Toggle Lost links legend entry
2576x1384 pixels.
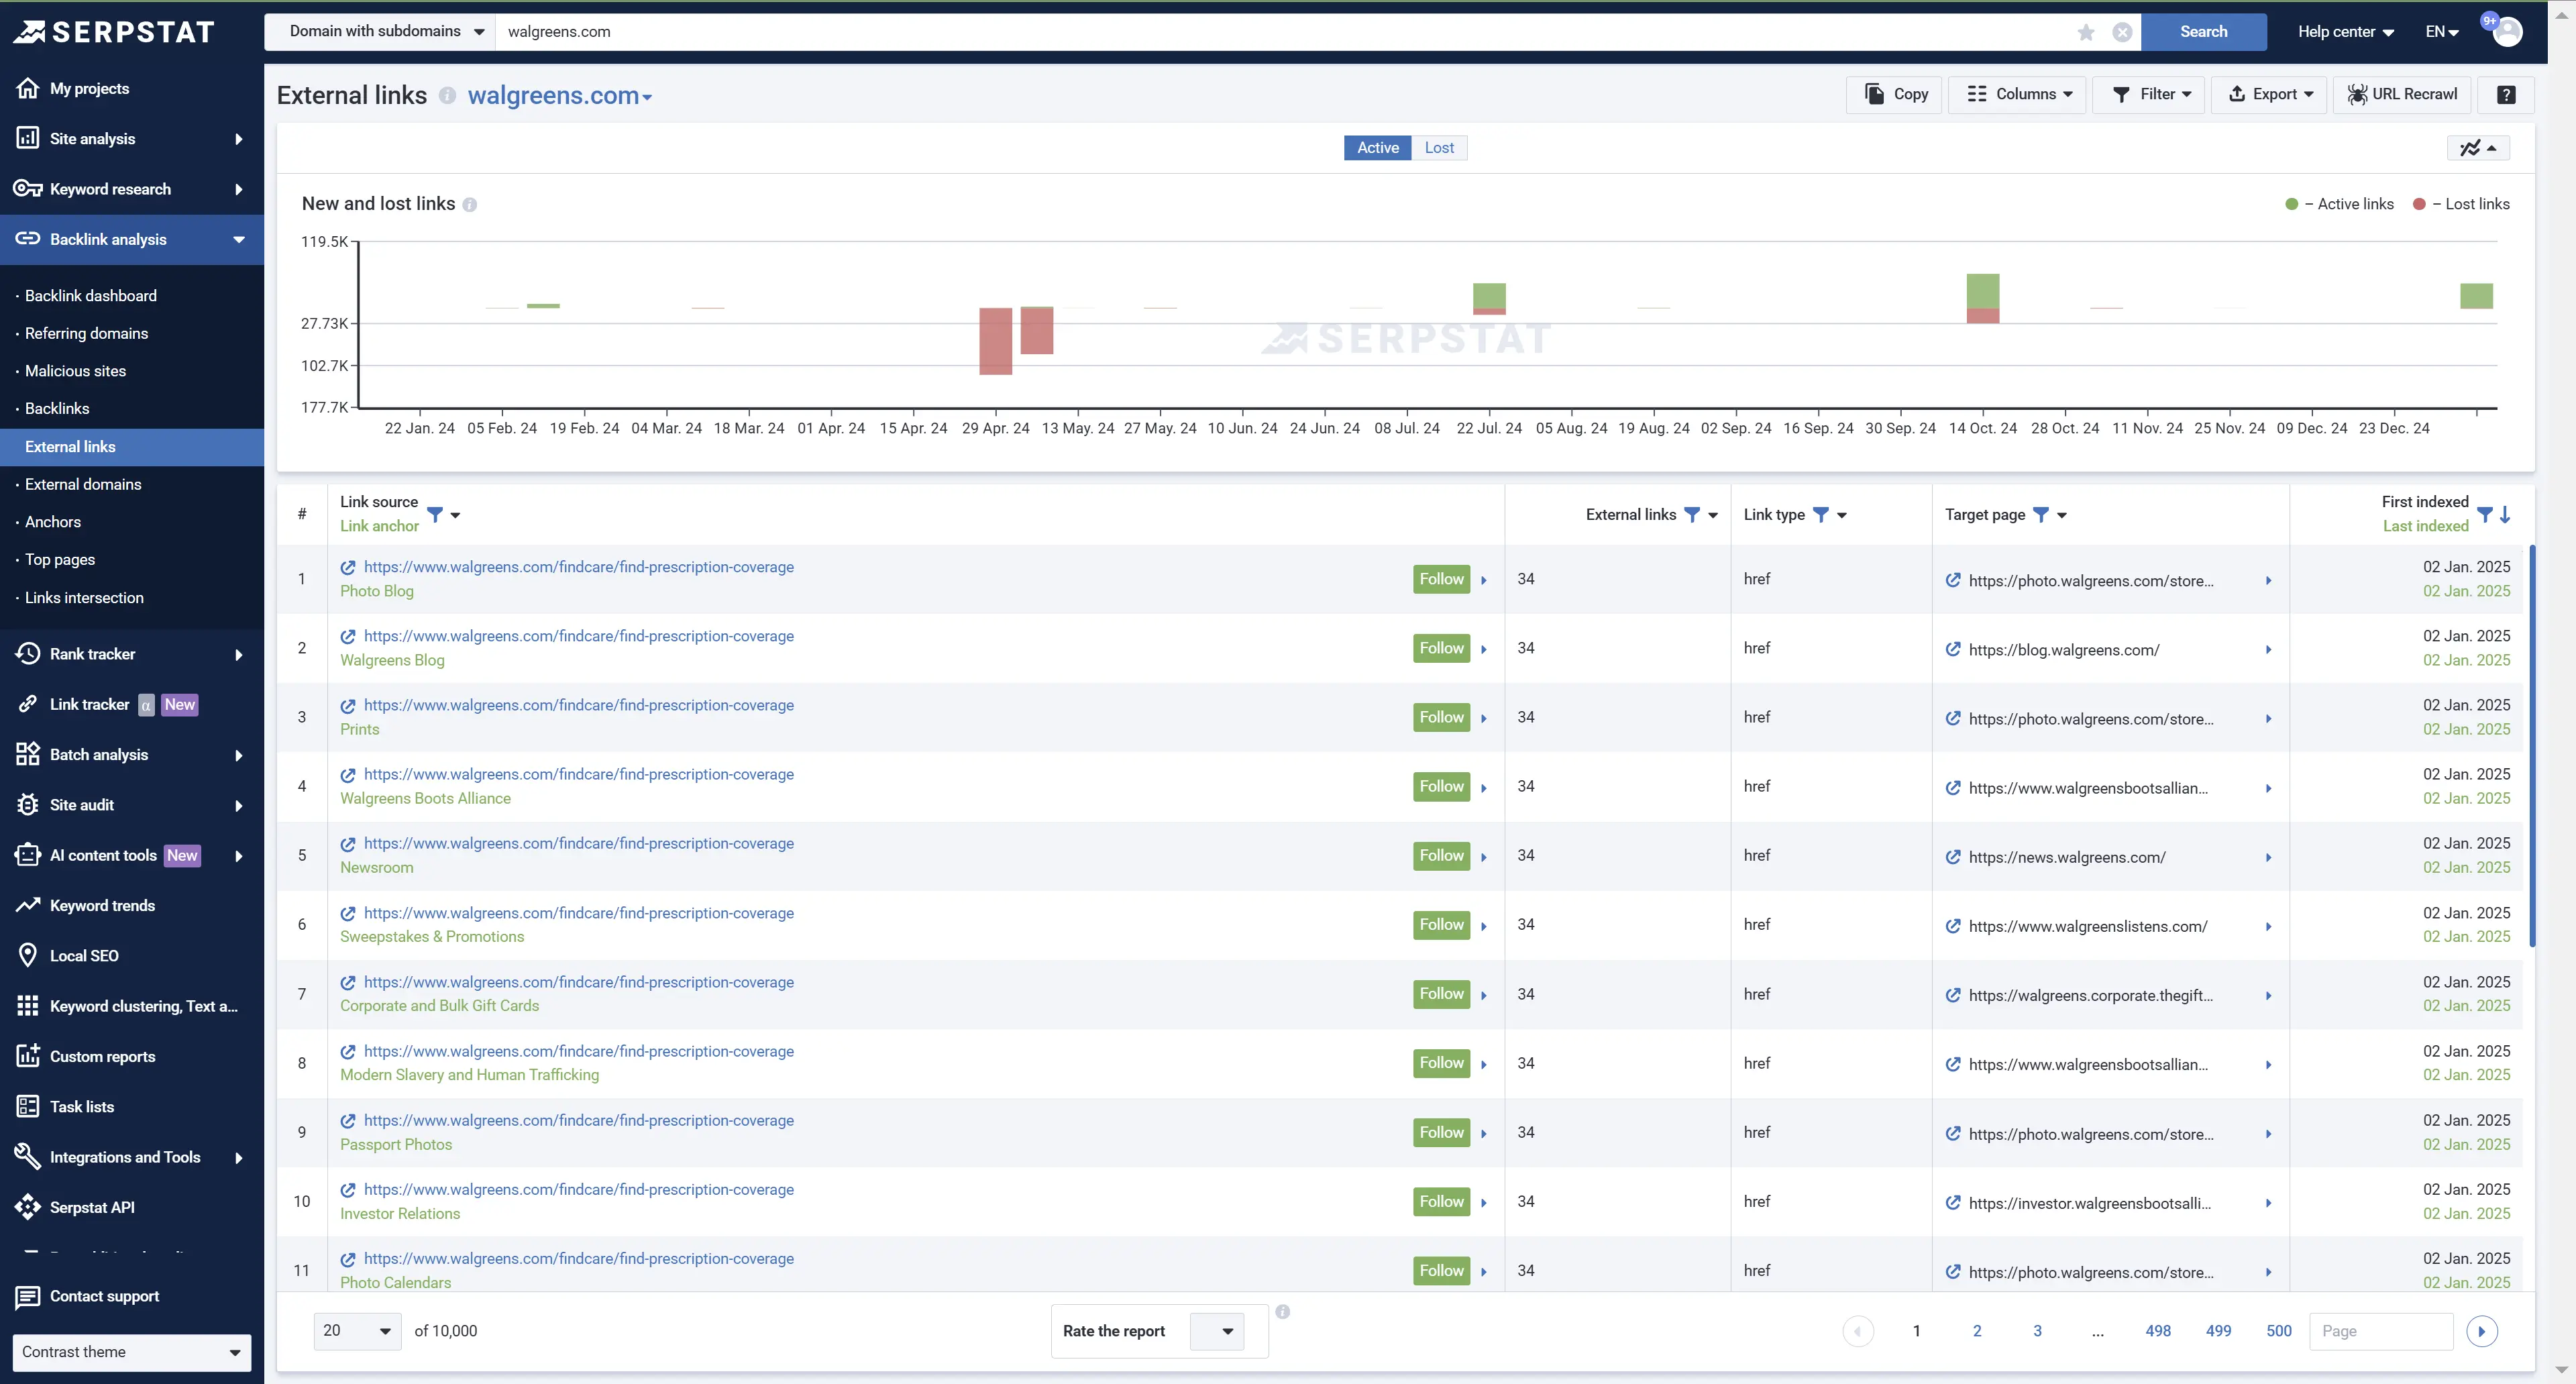pyautogui.click(x=2461, y=204)
